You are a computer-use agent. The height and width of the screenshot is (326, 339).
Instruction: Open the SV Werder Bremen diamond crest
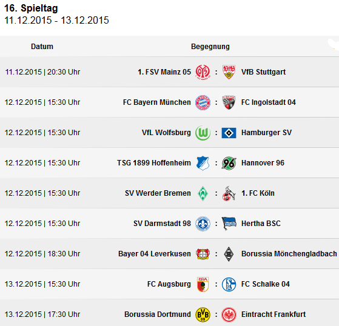pyautogui.click(x=203, y=193)
